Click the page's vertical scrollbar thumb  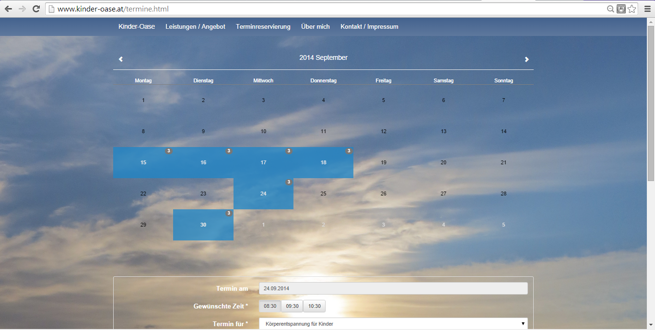point(651,101)
